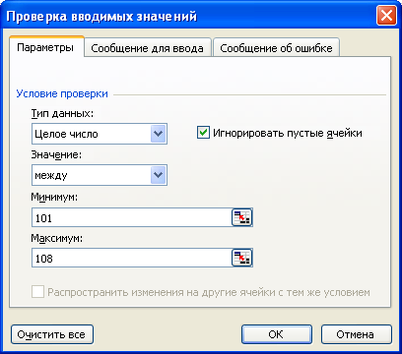Confirm with the ОК button

coord(277,334)
